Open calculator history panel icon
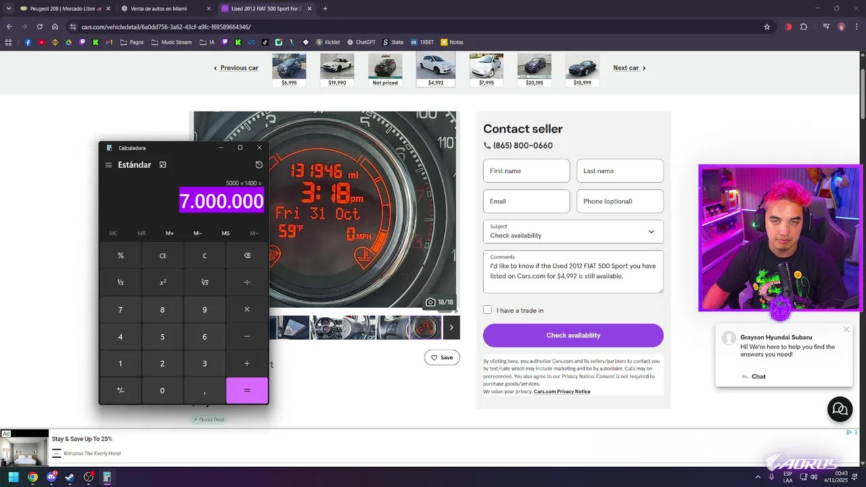Screen dimensions: 866x487 click(259, 165)
